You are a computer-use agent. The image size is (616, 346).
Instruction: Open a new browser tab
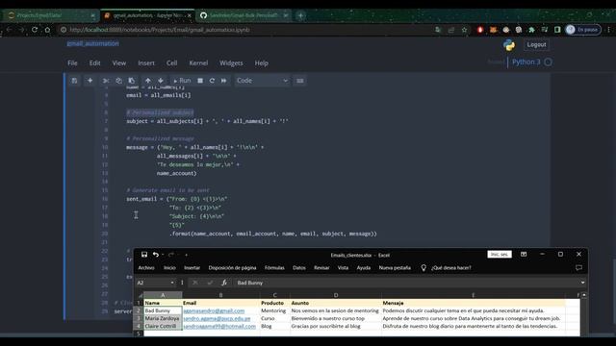pos(300,15)
